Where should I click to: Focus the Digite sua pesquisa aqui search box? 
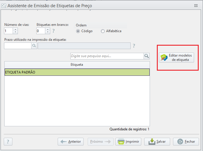[x=107, y=56]
